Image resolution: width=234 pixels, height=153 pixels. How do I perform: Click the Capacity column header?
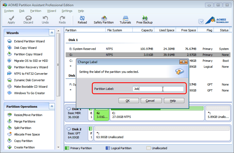tap(143, 30)
